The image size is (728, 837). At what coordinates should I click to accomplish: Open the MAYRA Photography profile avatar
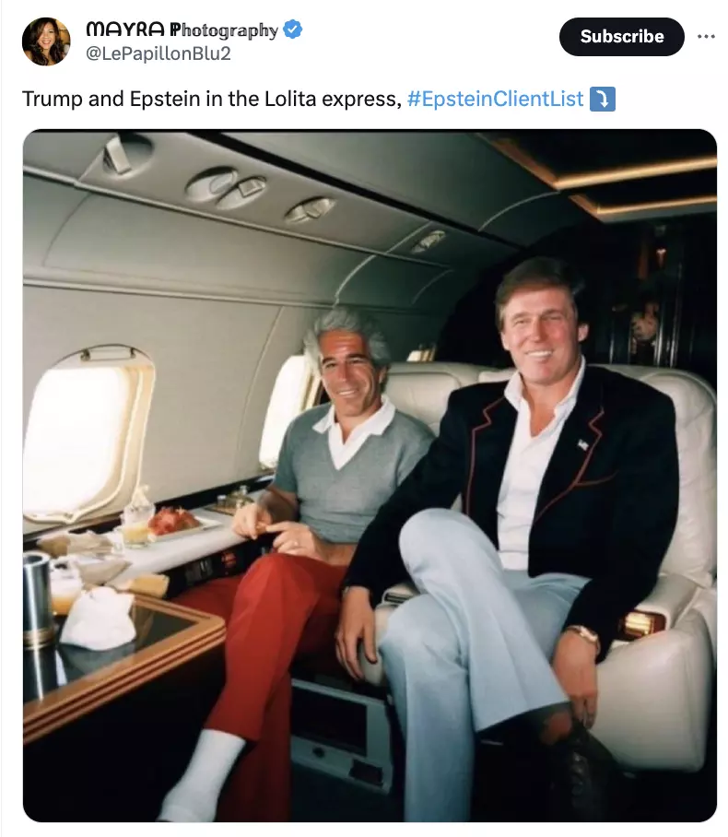[x=46, y=41]
